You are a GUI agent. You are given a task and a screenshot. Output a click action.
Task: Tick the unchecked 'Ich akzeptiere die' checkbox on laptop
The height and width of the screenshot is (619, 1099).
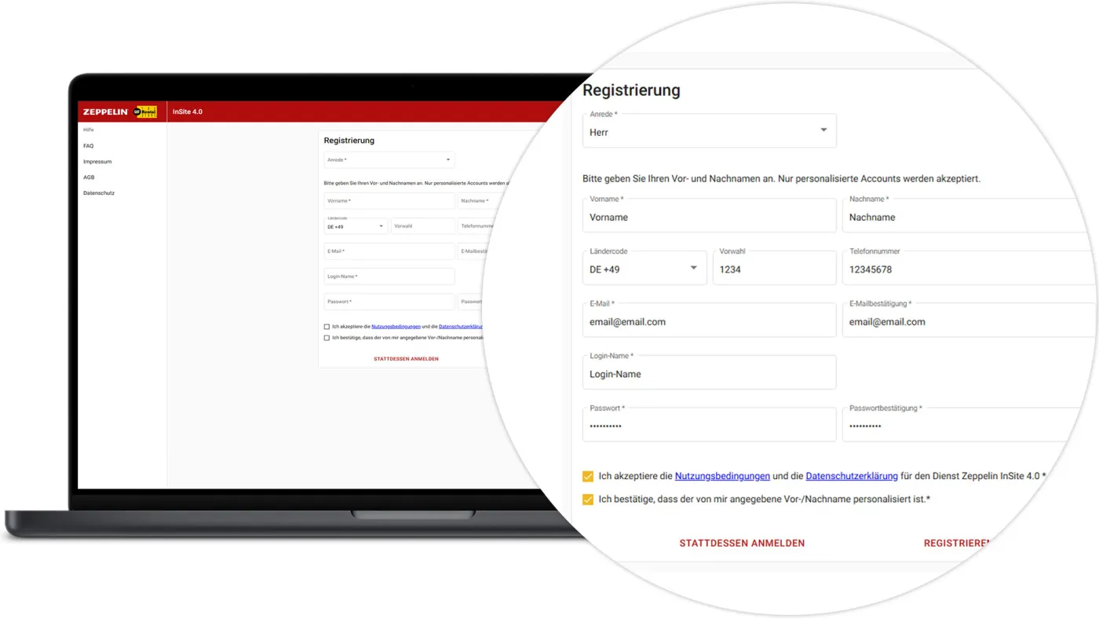[x=327, y=327]
